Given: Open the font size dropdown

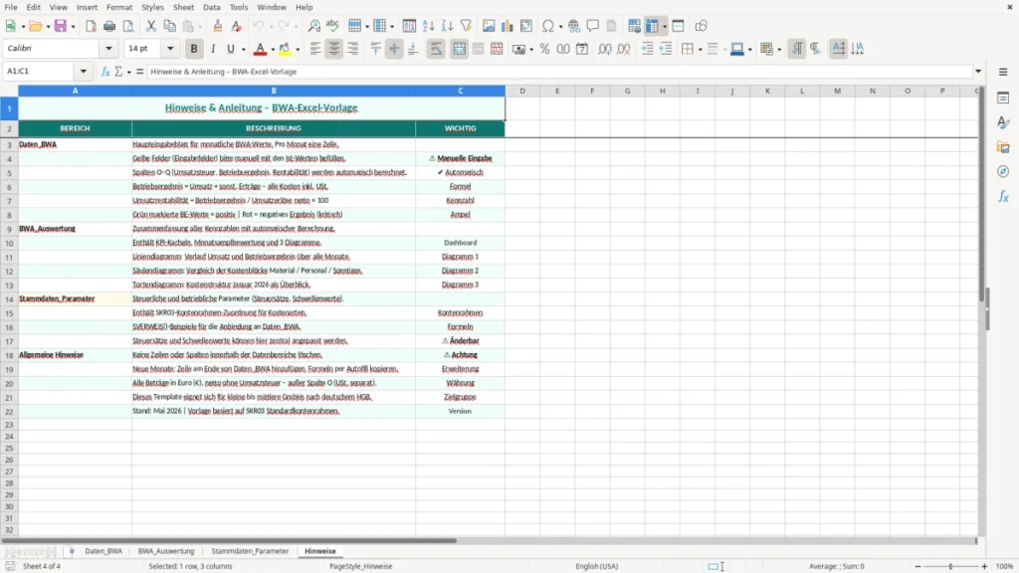Looking at the screenshot, I should (x=170, y=49).
